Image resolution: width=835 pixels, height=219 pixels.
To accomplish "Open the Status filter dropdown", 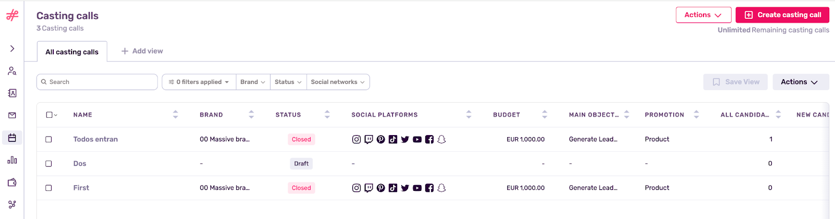I will pyautogui.click(x=288, y=82).
